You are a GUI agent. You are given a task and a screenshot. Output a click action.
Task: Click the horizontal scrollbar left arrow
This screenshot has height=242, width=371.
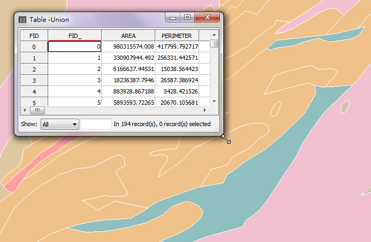click(x=25, y=110)
